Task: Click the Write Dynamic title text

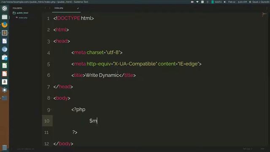Action: 102,75
